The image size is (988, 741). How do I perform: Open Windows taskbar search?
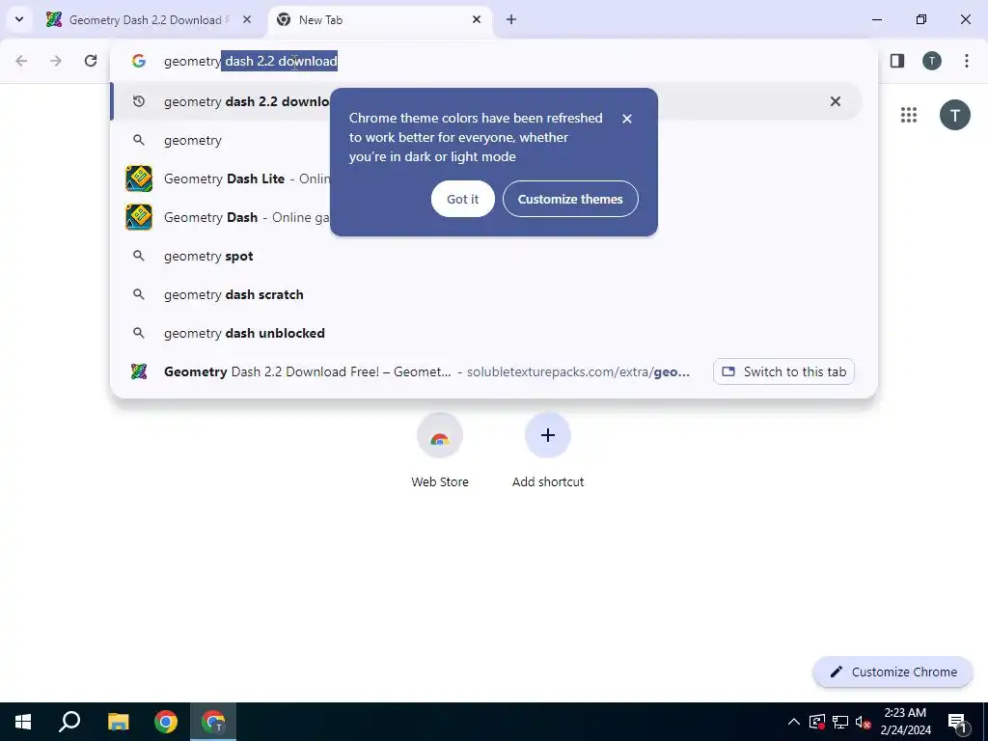coord(69,722)
